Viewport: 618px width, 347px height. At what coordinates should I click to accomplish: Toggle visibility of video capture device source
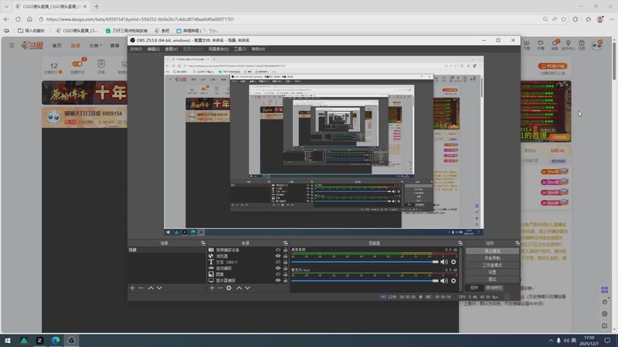coord(278,250)
